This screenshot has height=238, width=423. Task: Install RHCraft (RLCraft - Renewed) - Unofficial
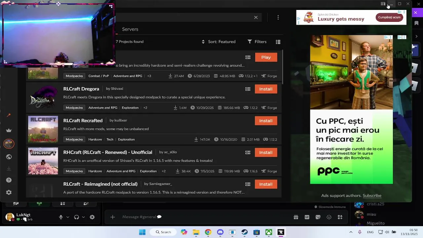(266, 152)
